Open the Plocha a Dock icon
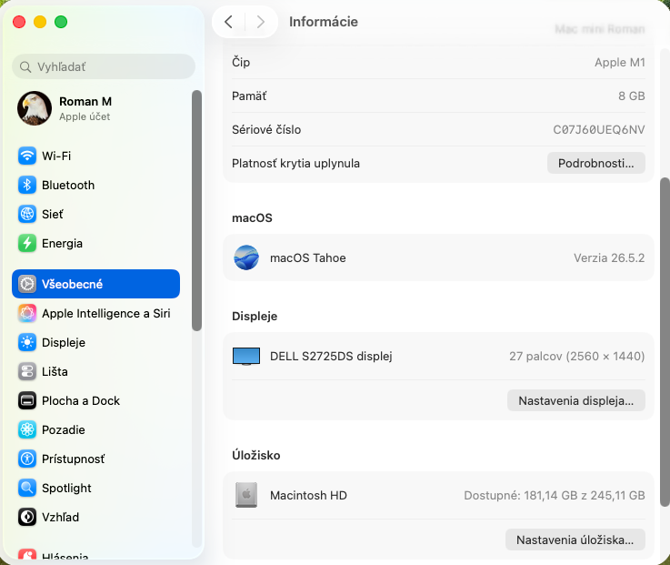The width and height of the screenshot is (670, 565). coord(27,400)
